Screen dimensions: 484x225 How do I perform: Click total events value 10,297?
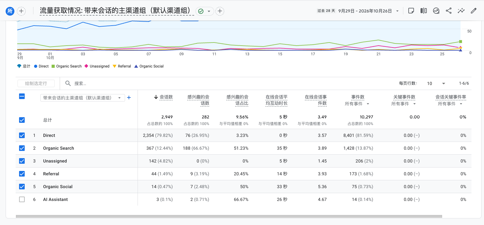[366, 117]
